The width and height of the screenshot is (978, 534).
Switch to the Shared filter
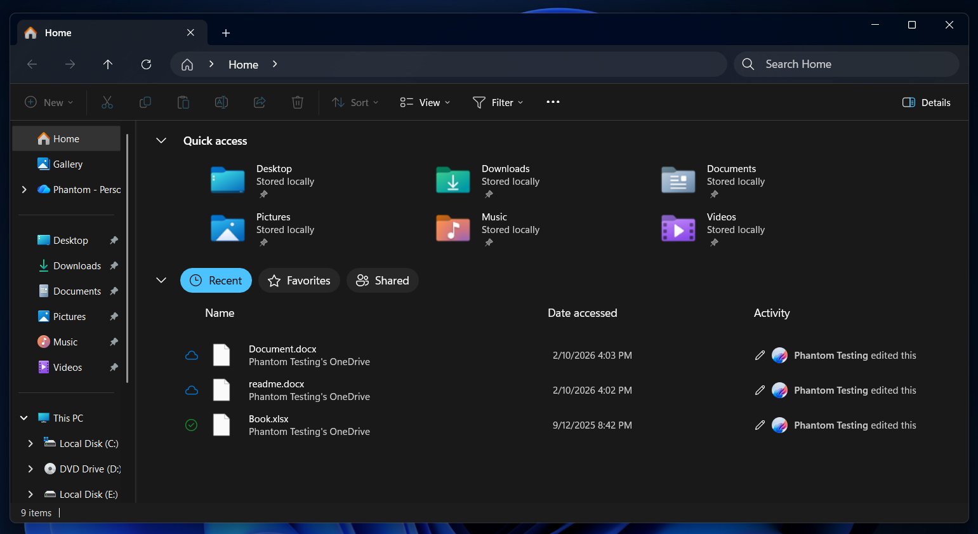point(382,280)
